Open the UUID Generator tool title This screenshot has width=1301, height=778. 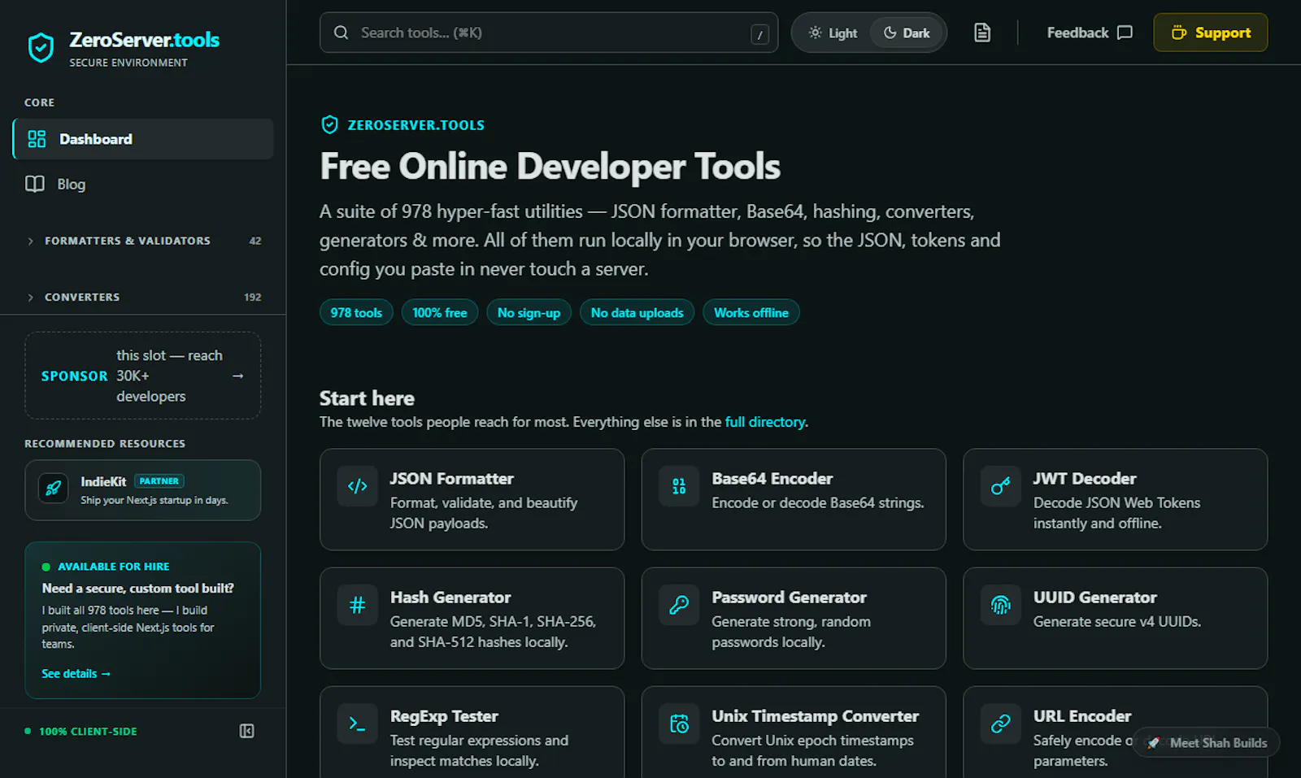pyautogui.click(x=1094, y=598)
